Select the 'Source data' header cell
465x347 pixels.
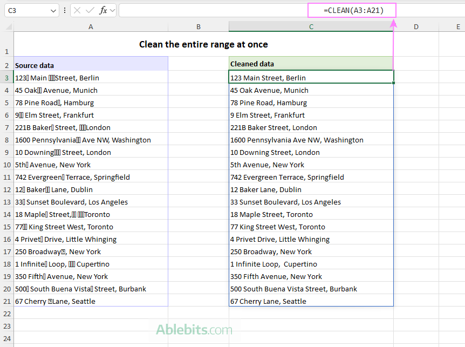click(x=91, y=65)
